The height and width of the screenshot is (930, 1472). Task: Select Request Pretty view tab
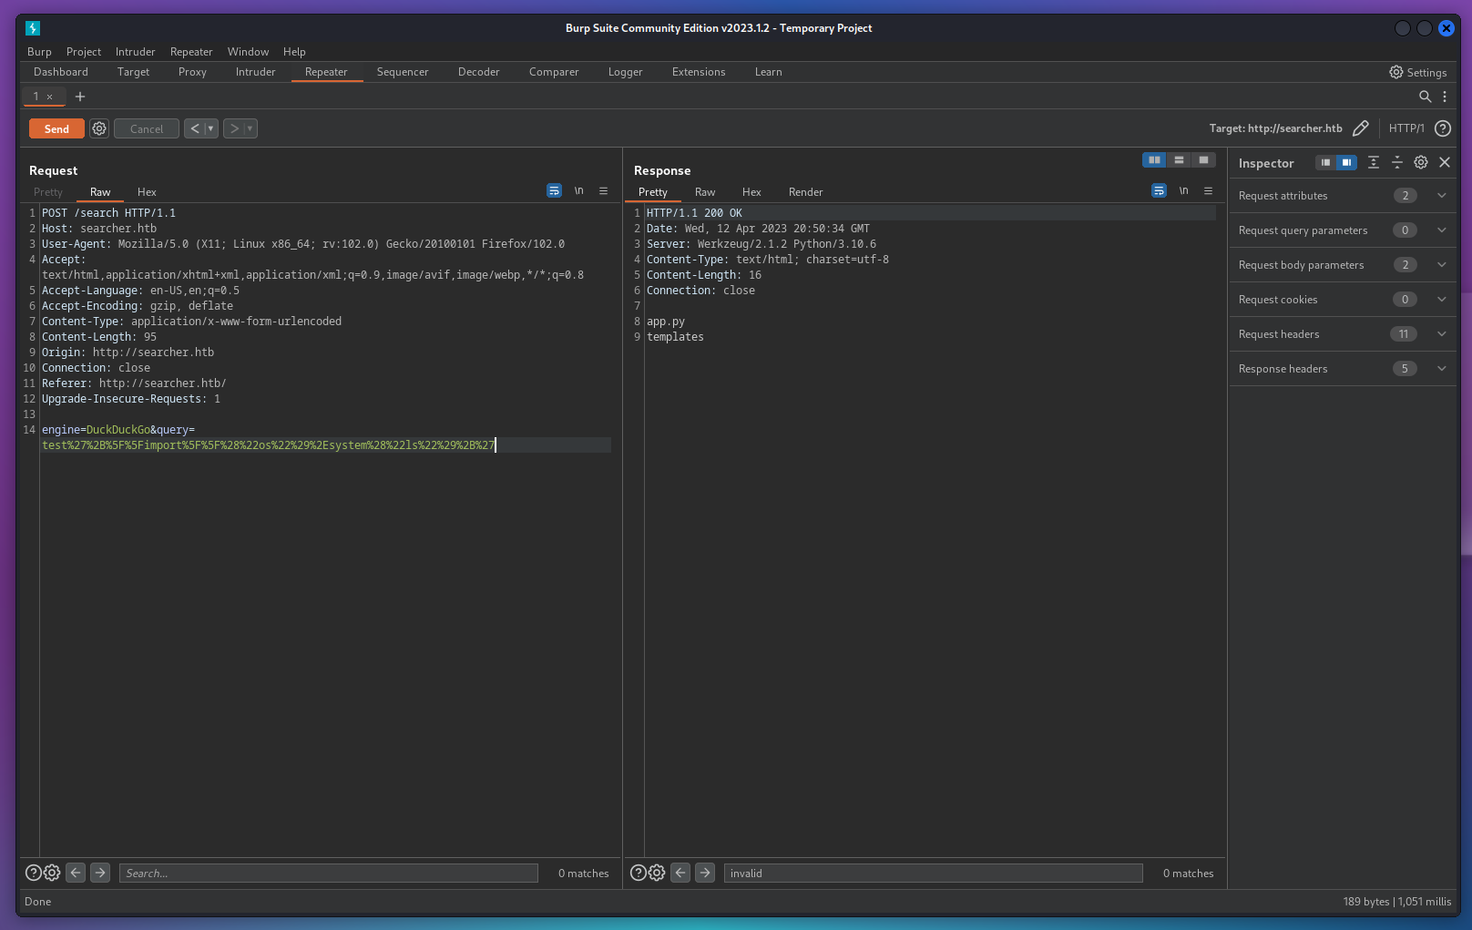(48, 192)
